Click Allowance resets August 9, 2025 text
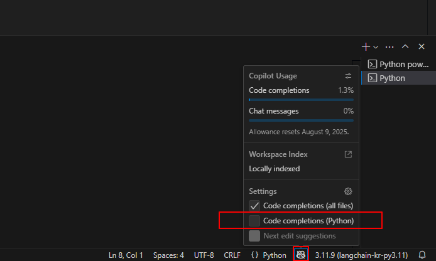The width and height of the screenshot is (436, 261). (x=298, y=132)
